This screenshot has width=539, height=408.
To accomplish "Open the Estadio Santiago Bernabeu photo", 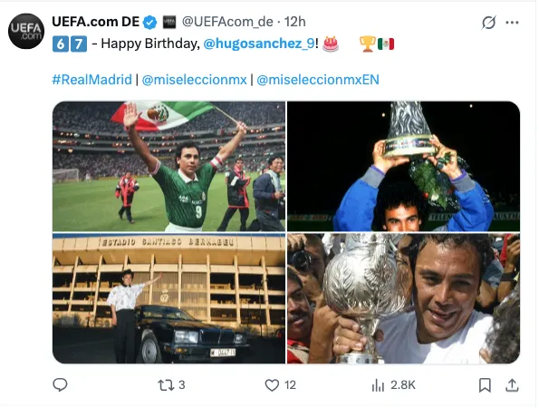I will [168, 298].
